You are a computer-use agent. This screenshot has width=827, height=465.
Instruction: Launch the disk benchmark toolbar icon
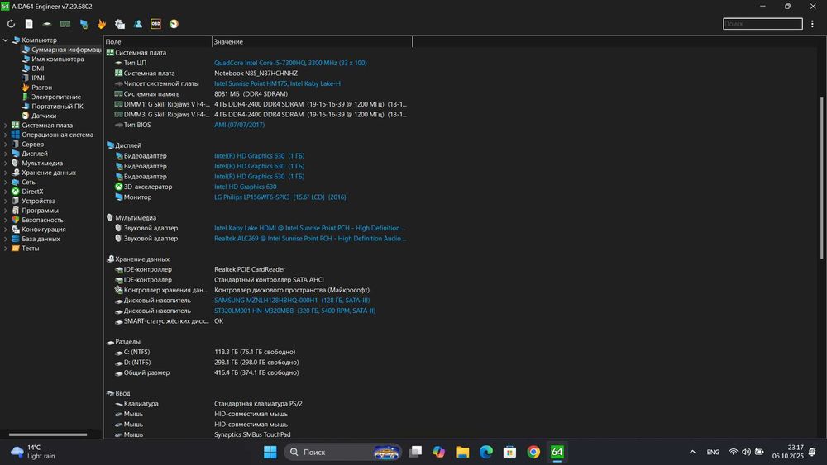pyautogui.click(x=47, y=24)
